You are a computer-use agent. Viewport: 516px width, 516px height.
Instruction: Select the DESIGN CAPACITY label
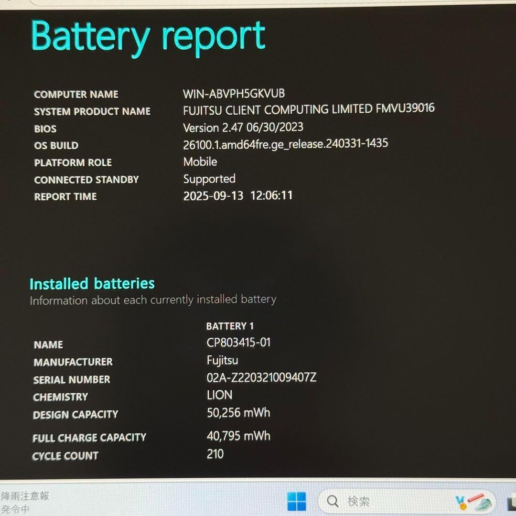pyautogui.click(x=75, y=415)
